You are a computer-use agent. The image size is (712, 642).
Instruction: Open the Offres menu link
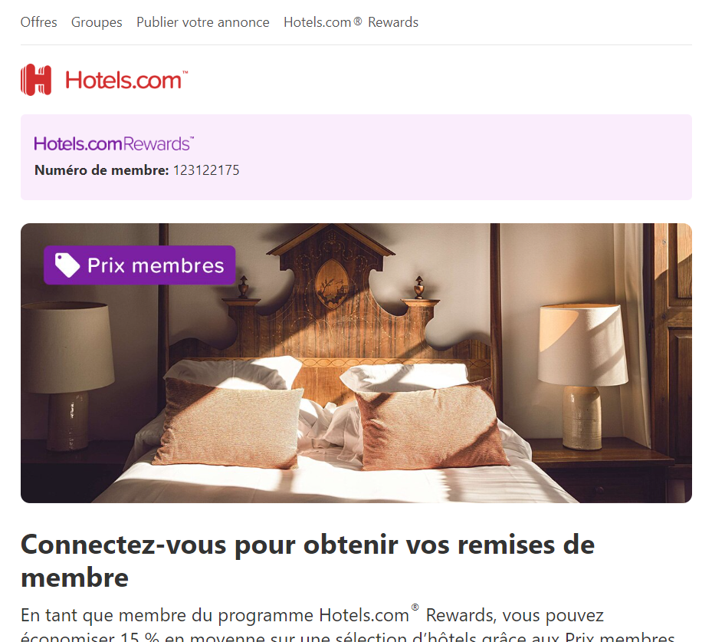(x=38, y=22)
